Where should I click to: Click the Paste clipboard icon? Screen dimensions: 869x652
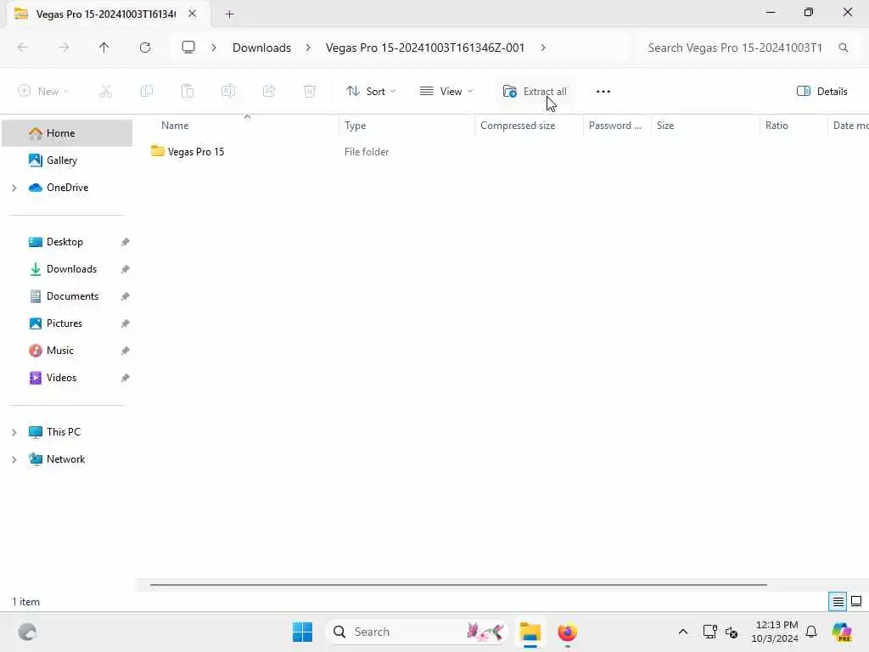[188, 92]
